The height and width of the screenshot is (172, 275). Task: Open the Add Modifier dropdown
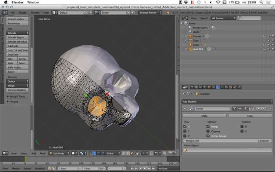[x=227, y=101]
